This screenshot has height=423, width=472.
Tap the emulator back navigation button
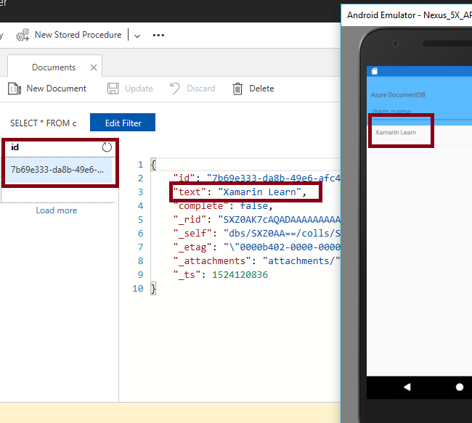point(407,387)
